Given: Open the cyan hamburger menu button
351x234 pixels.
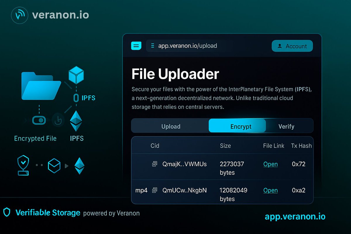Looking at the screenshot, I should (136, 46).
